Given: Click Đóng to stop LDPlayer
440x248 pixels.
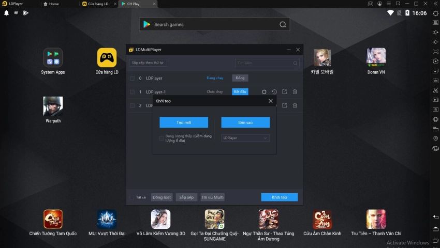Looking at the screenshot, I should point(240,78).
